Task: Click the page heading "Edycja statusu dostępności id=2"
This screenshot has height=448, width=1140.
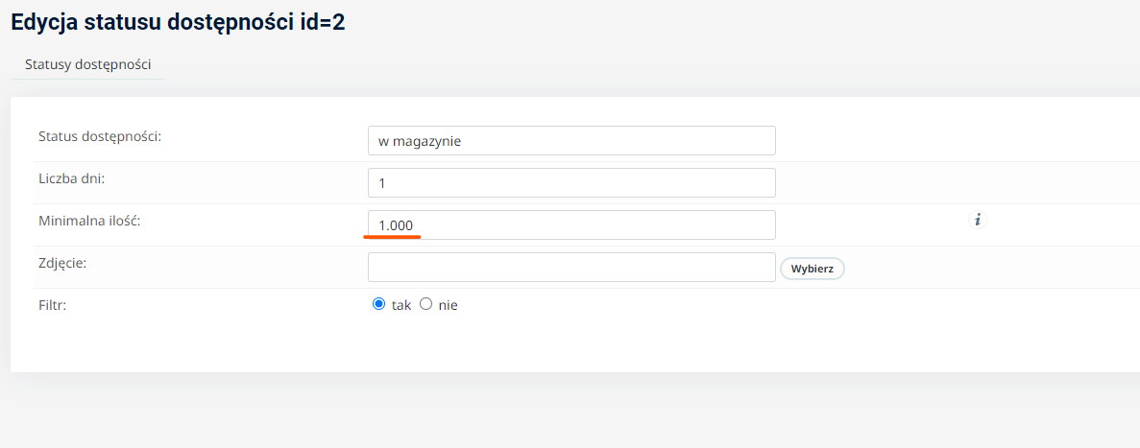Action: pyautogui.click(x=178, y=22)
